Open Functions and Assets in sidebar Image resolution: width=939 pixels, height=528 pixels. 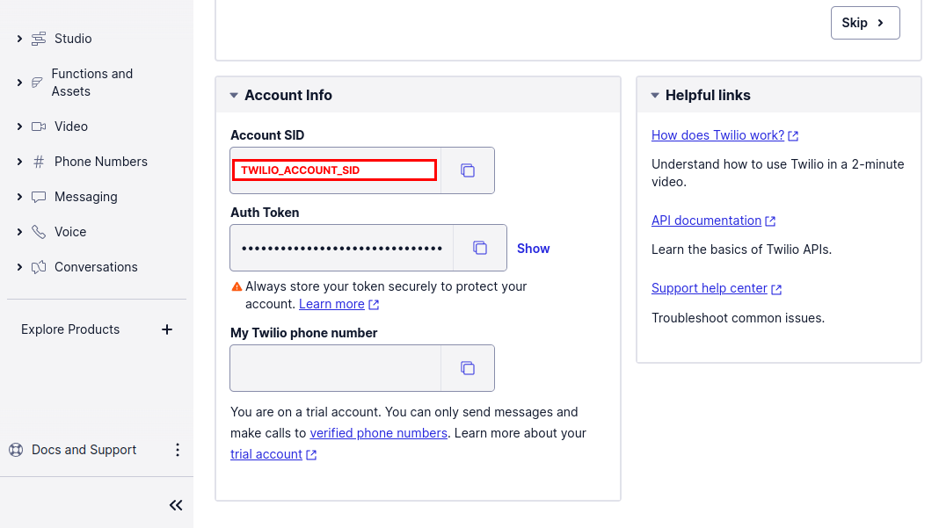click(x=92, y=83)
